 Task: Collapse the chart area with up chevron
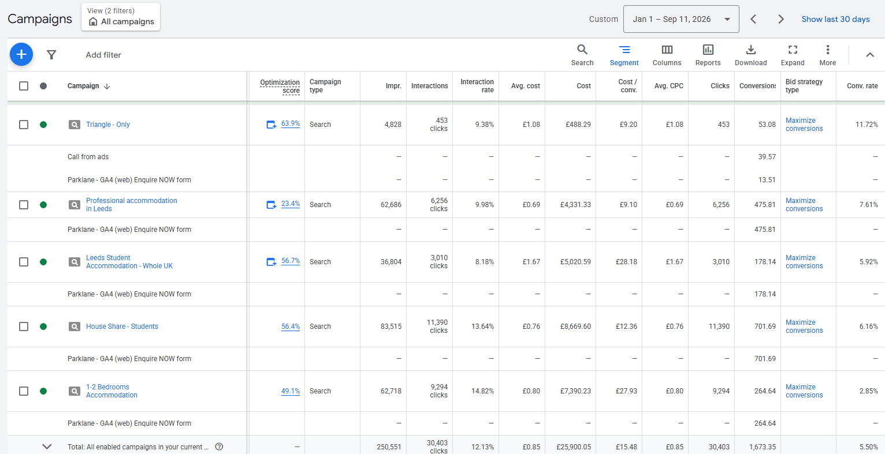coord(870,55)
